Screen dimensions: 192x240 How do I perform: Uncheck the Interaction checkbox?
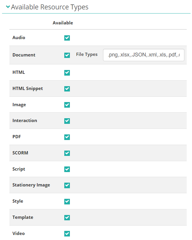click(67, 121)
